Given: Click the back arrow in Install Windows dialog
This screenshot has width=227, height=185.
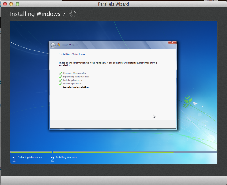Looking at the screenshot, I should [x=53, y=45].
